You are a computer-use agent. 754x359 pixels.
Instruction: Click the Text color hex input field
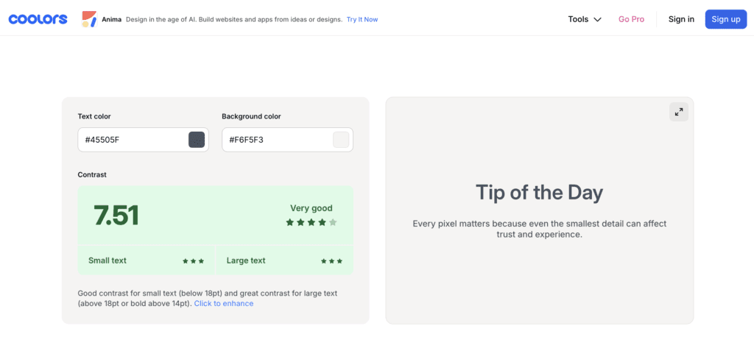coord(133,140)
